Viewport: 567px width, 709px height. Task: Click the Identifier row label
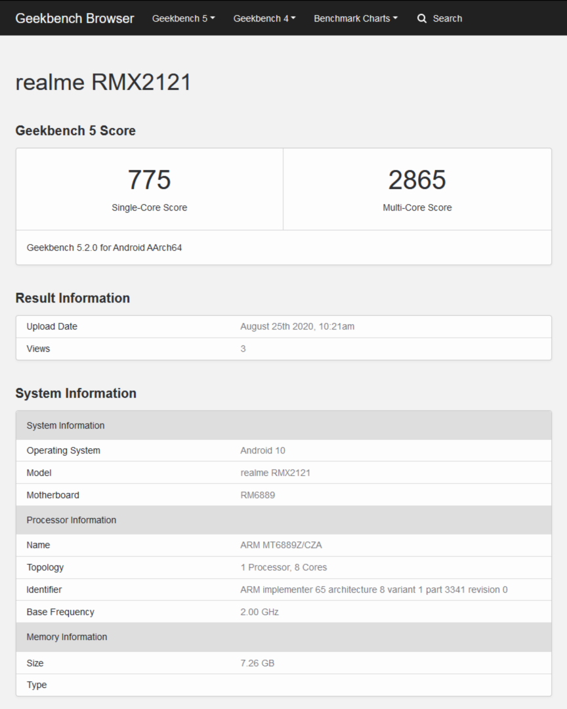44,590
